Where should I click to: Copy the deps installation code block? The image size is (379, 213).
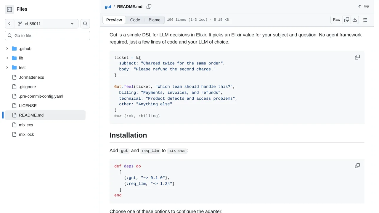pyautogui.click(x=357, y=166)
